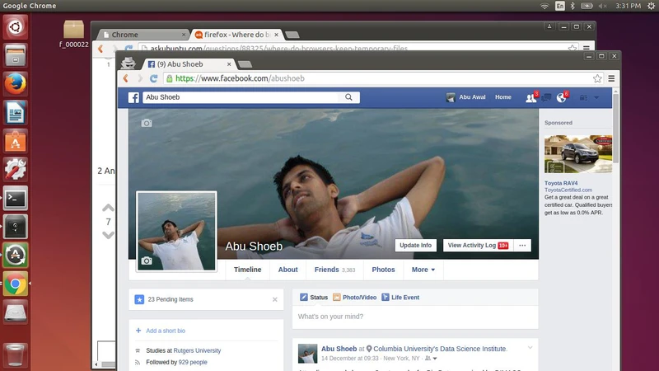
Task: Dismiss the 23 Pending Items box
Action: pyautogui.click(x=275, y=299)
